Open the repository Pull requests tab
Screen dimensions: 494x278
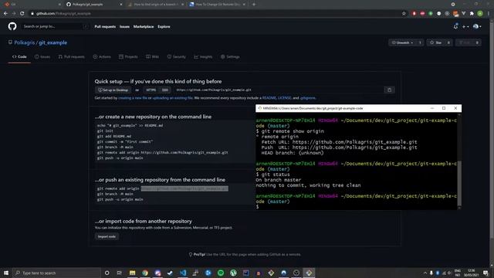[x=72, y=56]
